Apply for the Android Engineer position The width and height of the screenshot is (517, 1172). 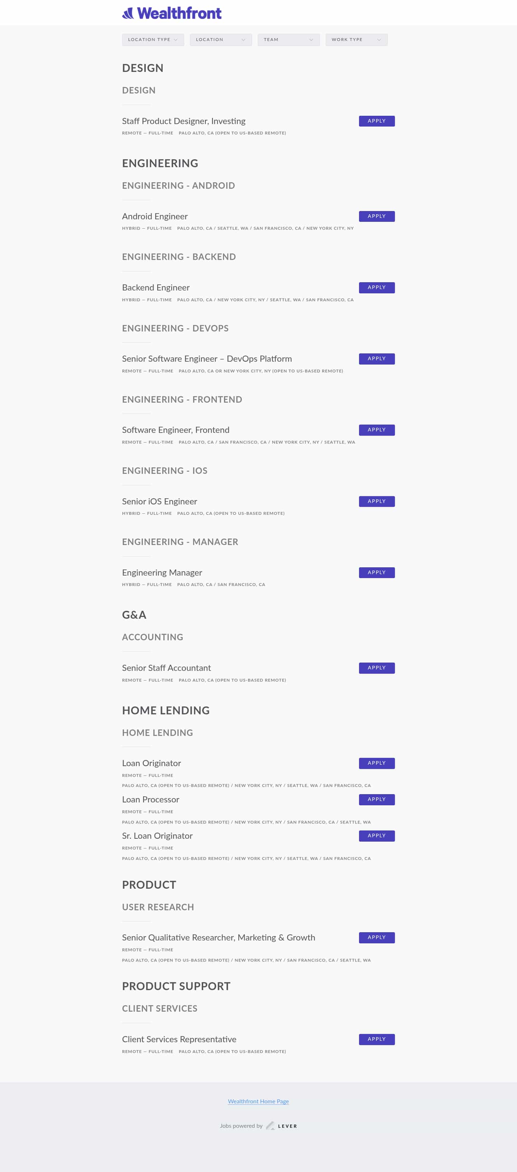(376, 216)
